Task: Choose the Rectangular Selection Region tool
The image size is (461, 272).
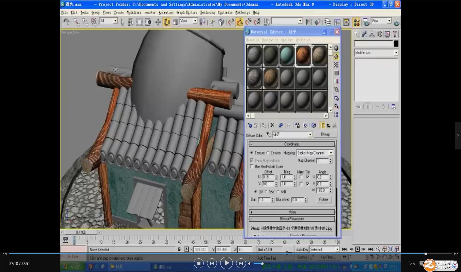Action: tap(139, 22)
